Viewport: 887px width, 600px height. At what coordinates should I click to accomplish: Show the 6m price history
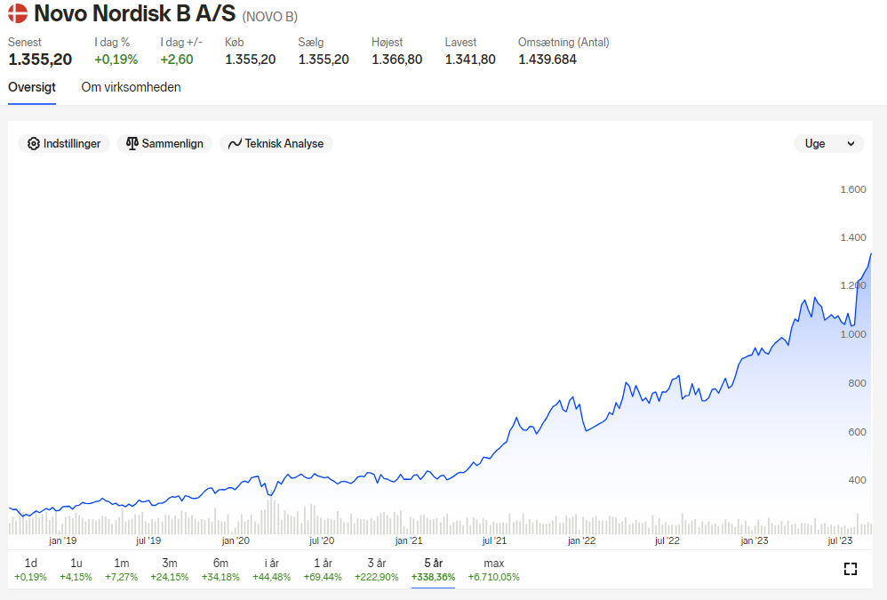click(220, 570)
